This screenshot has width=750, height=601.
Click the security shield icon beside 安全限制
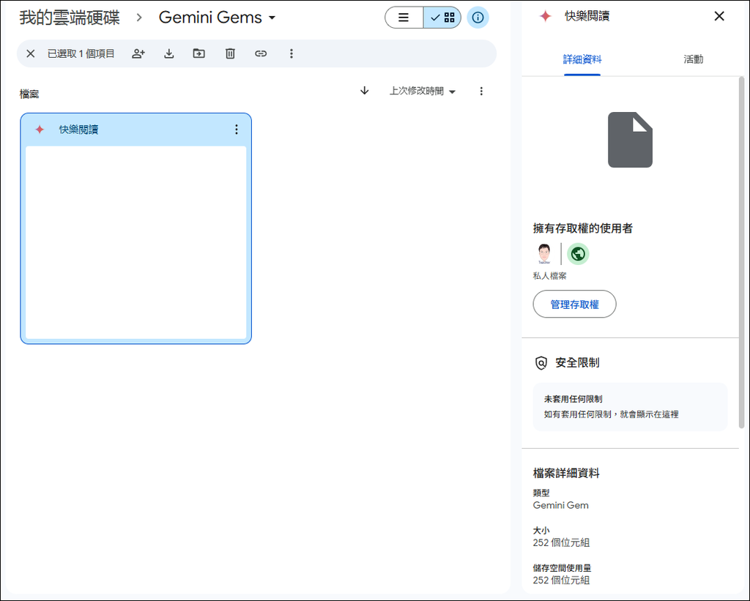[541, 363]
